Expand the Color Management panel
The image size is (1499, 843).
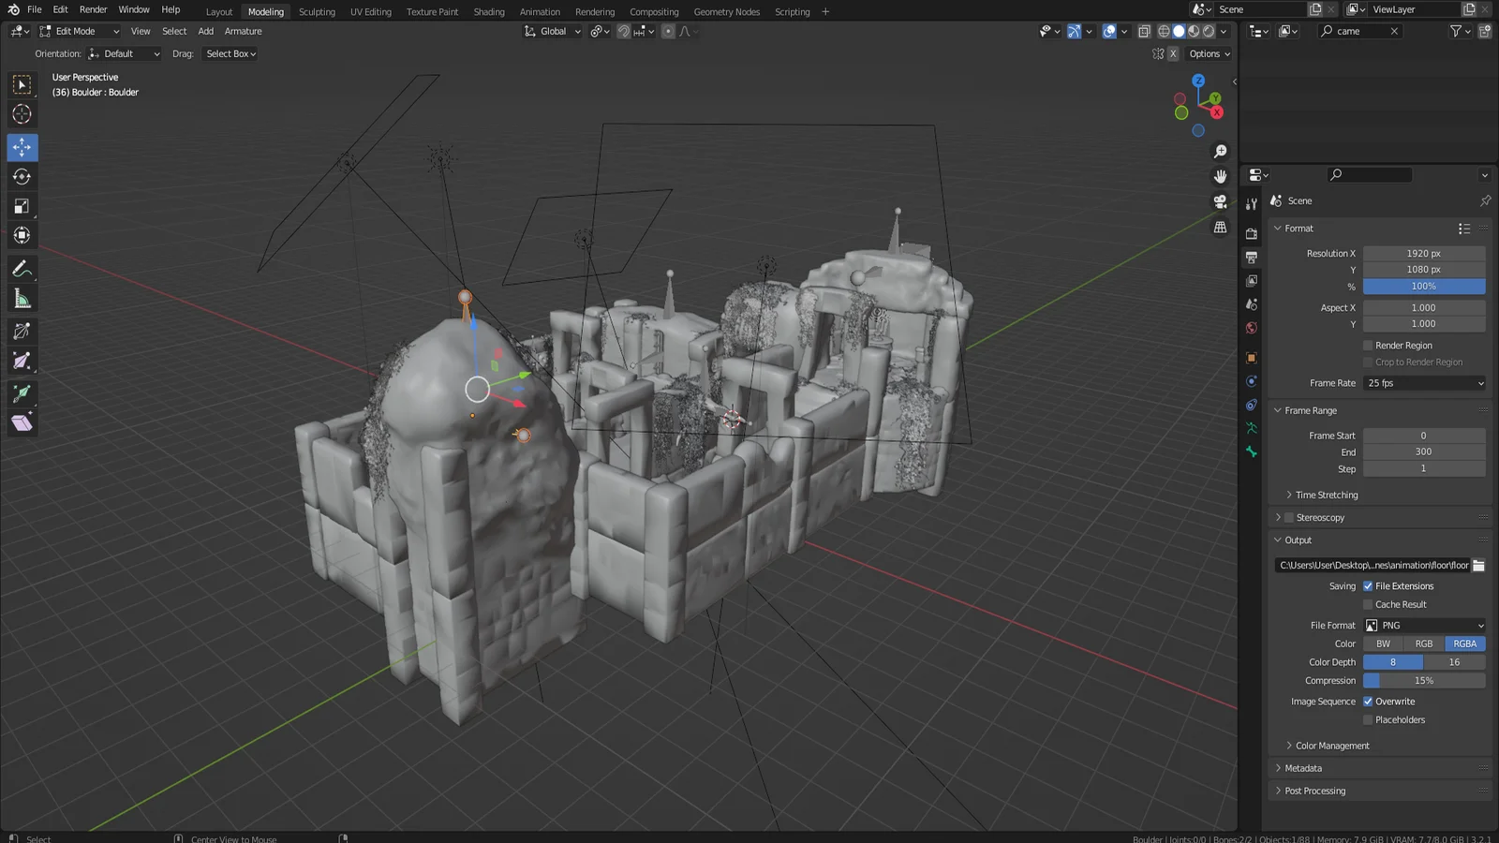click(x=1331, y=746)
